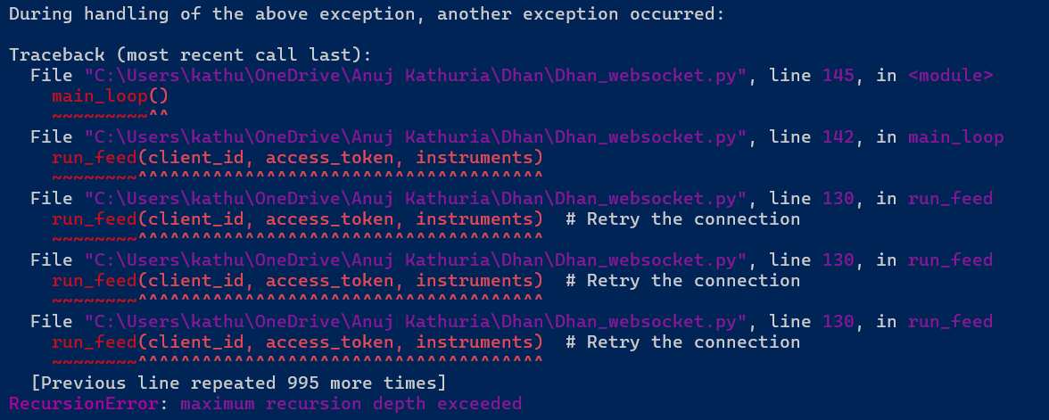Click the run_feed function name on the last File line
The image size is (1049, 420).
950,322
